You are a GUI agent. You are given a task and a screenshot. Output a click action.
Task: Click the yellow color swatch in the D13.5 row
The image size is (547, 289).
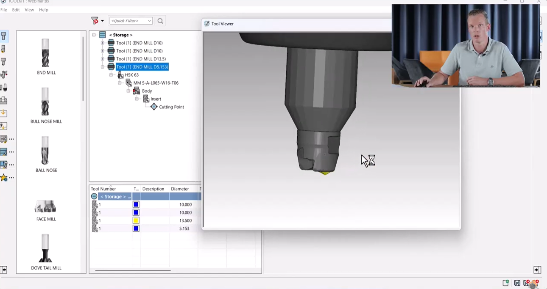pos(136,220)
